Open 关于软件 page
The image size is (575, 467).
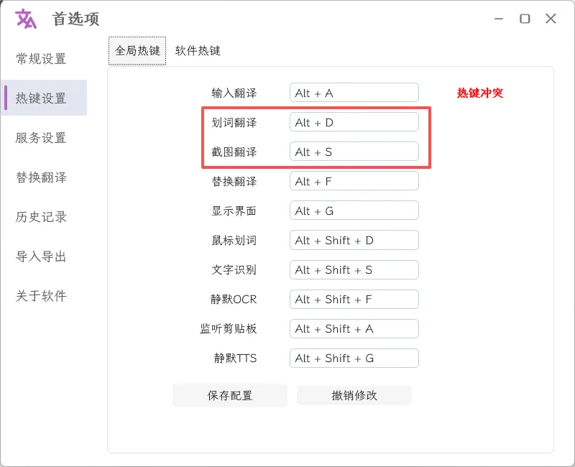[41, 296]
